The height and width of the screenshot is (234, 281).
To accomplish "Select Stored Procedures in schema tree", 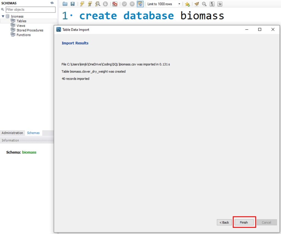I will click(30, 30).
